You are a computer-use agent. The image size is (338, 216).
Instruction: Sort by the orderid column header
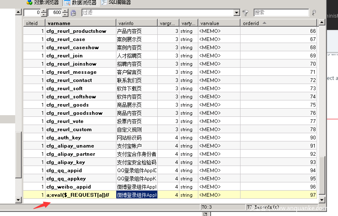click(x=279, y=23)
